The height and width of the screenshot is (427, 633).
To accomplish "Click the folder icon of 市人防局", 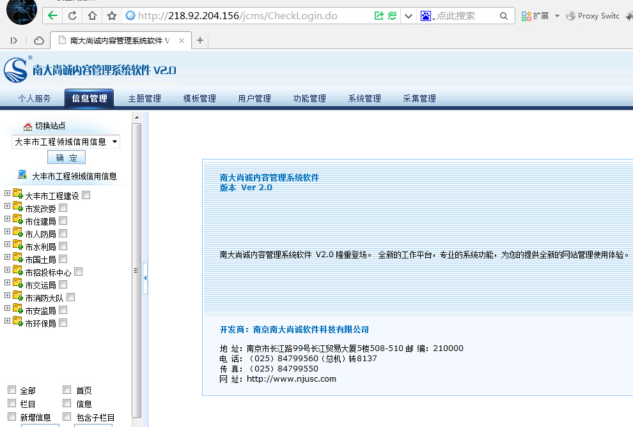I will 18,232.
